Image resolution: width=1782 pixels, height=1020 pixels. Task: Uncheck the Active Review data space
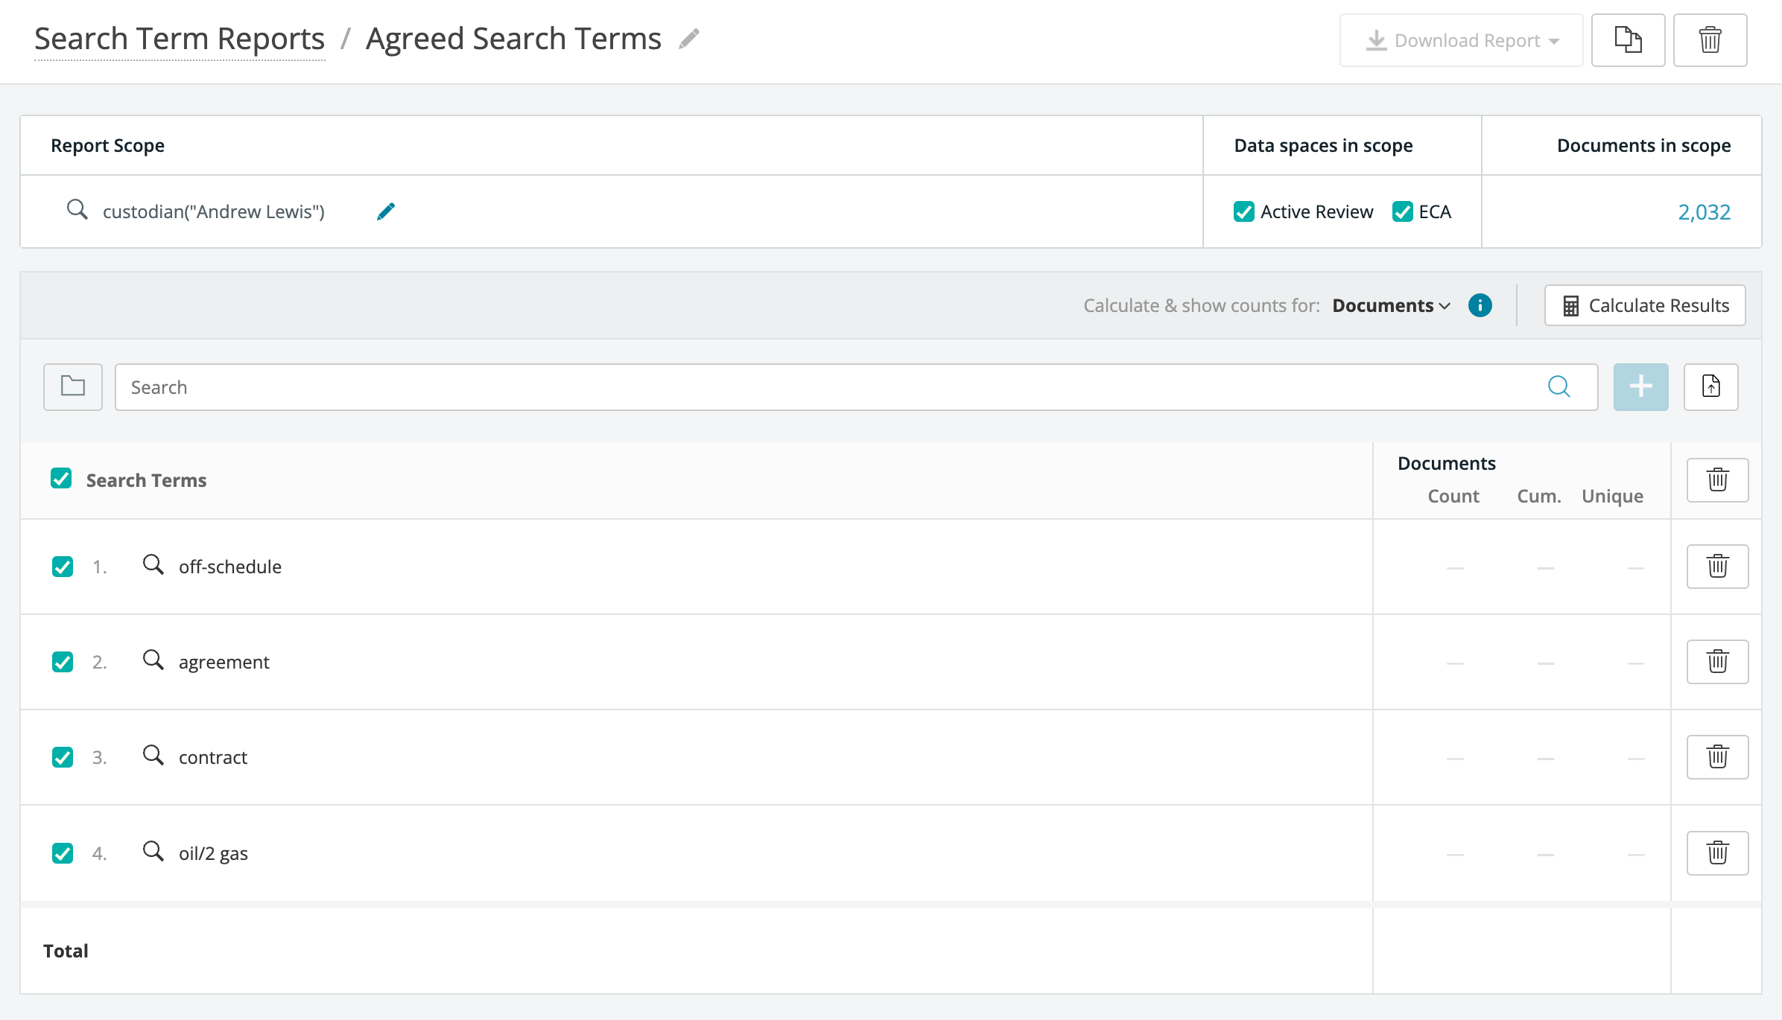coord(1243,211)
